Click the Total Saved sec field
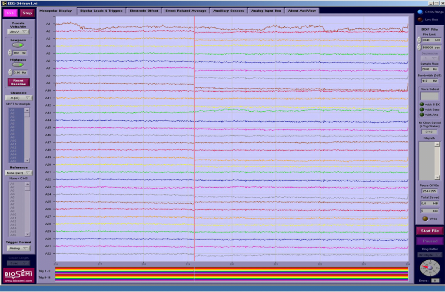 point(430,211)
